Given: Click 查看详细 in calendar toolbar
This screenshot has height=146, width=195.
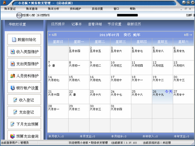Looking at the screenshot, I should click(95, 24).
